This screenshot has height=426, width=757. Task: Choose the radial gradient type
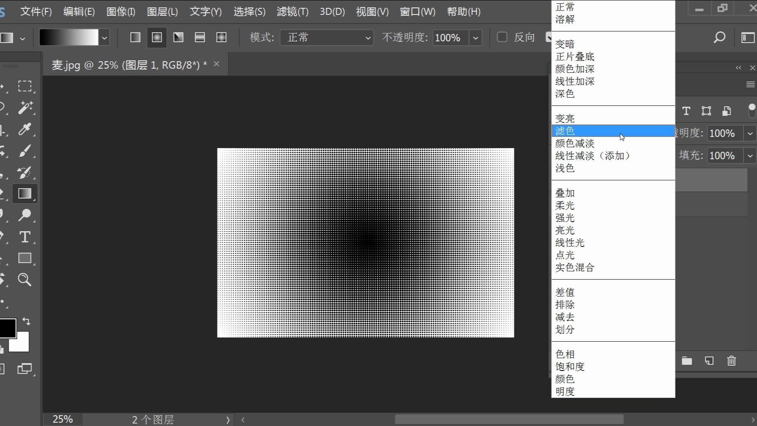[x=157, y=38]
